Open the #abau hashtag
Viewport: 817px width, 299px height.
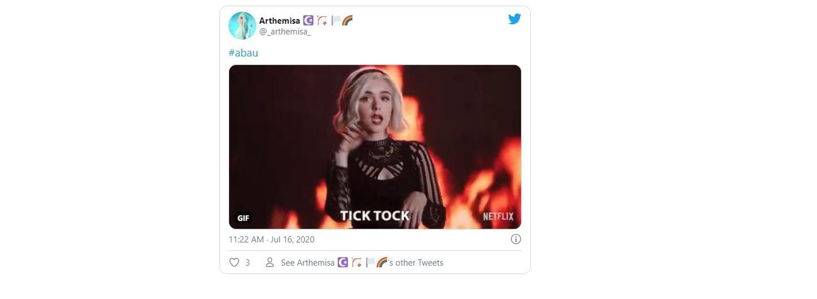(x=243, y=53)
